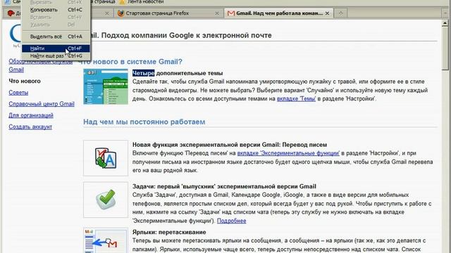Image resolution: width=451 pixels, height=253 pixels.
Task: Click heading 'Над чем мы постоянно работаем'
Action: pos(144,122)
